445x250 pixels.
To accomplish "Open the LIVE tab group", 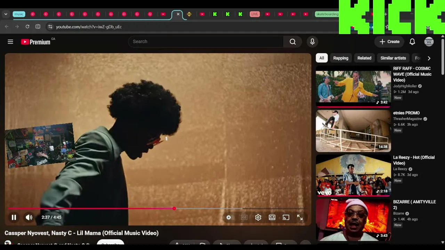I will (x=254, y=14).
